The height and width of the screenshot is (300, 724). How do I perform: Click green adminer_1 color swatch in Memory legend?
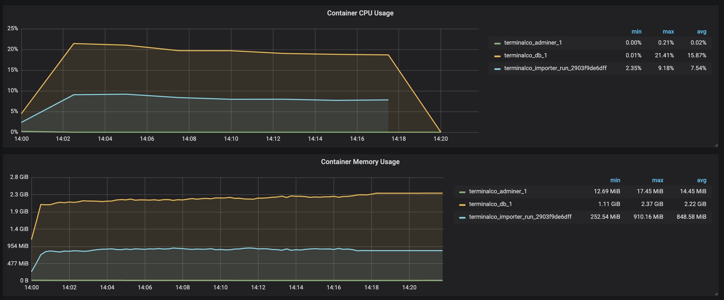462,192
